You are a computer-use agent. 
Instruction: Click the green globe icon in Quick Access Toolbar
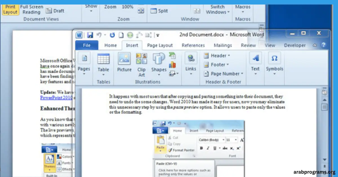pos(130,35)
